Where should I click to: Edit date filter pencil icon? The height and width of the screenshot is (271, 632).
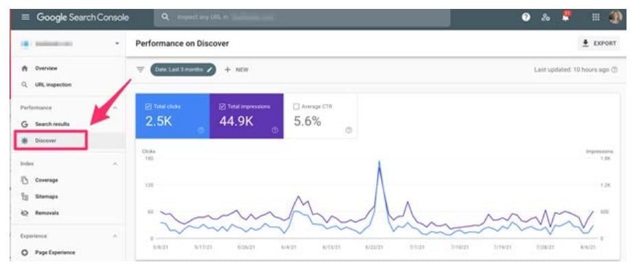point(209,69)
